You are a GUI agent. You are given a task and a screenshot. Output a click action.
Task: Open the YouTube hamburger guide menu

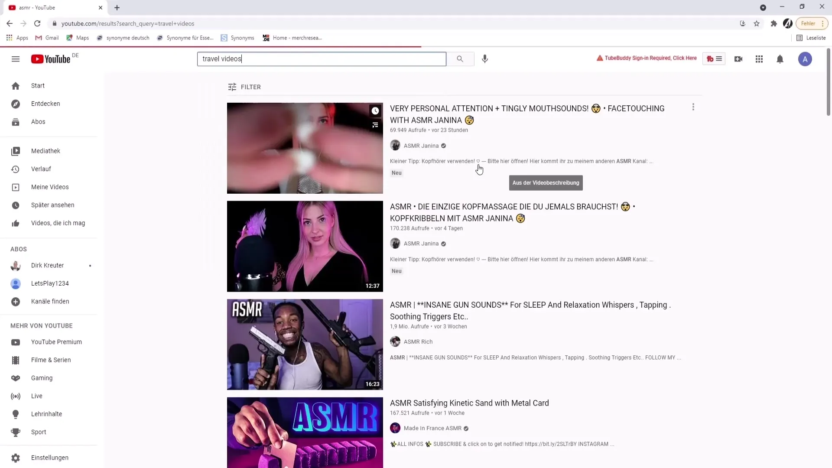tap(16, 59)
